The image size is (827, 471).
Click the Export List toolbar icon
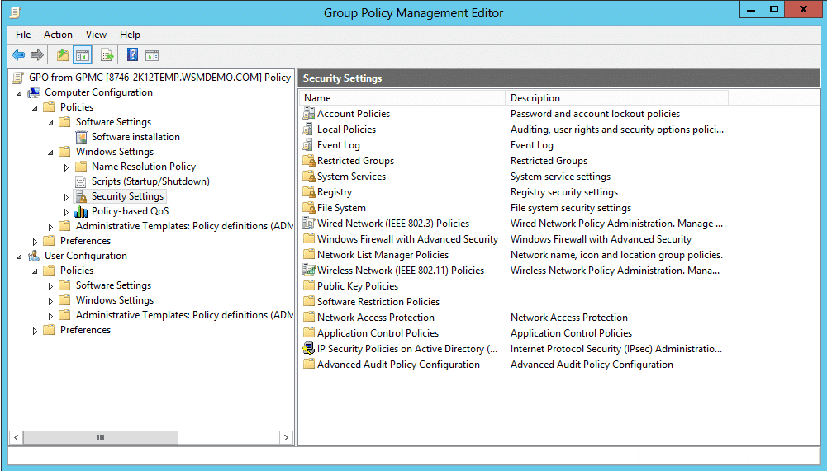[107, 55]
